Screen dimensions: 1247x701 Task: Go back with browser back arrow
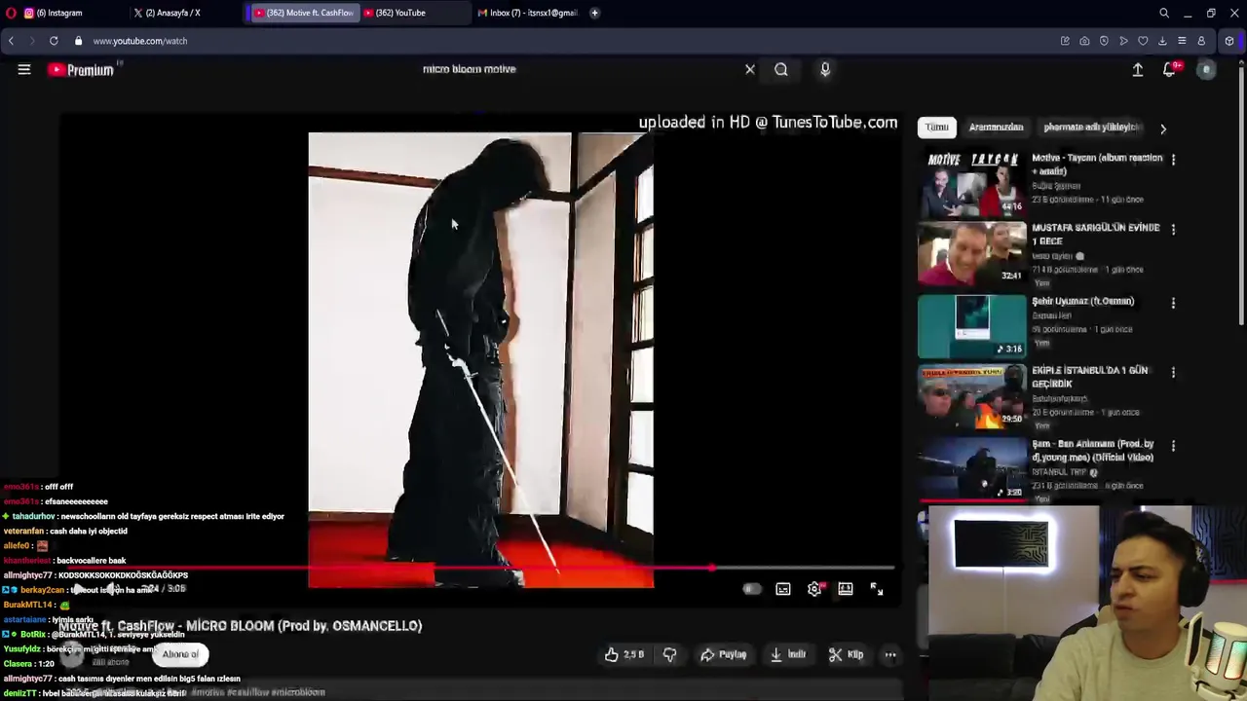(x=11, y=41)
